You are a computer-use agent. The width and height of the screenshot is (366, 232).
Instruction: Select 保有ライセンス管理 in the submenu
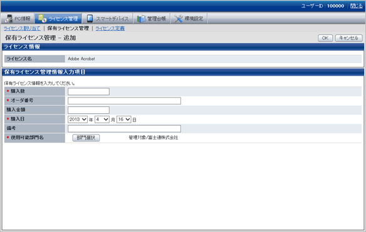point(68,28)
